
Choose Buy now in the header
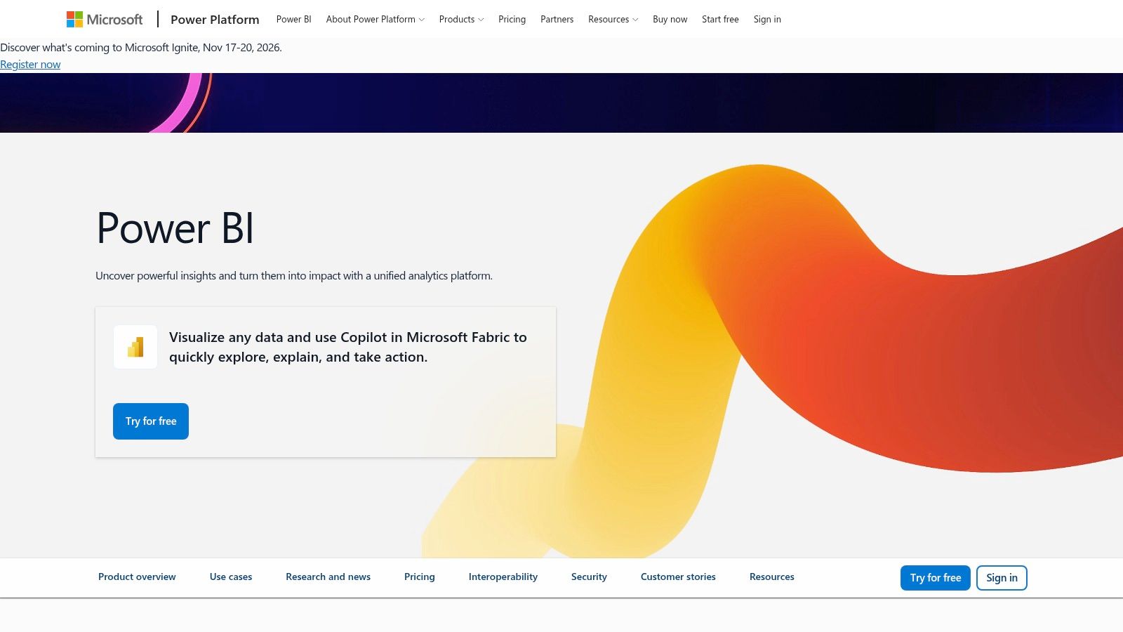[x=670, y=20]
